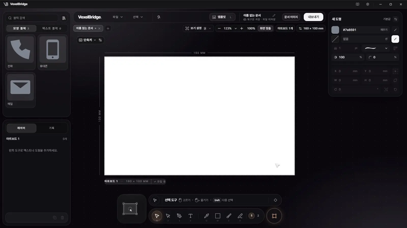Screen dimensions: 407x228
Task: Open the 템플릿 templates button
Action: pyautogui.click(x=222, y=17)
